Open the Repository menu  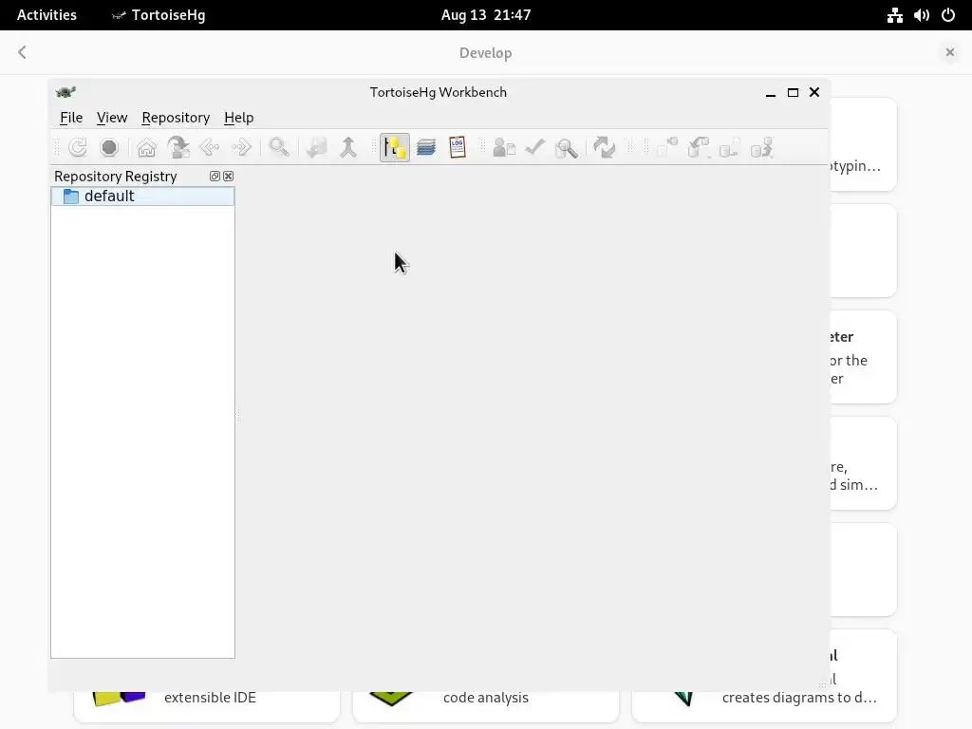(x=176, y=118)
